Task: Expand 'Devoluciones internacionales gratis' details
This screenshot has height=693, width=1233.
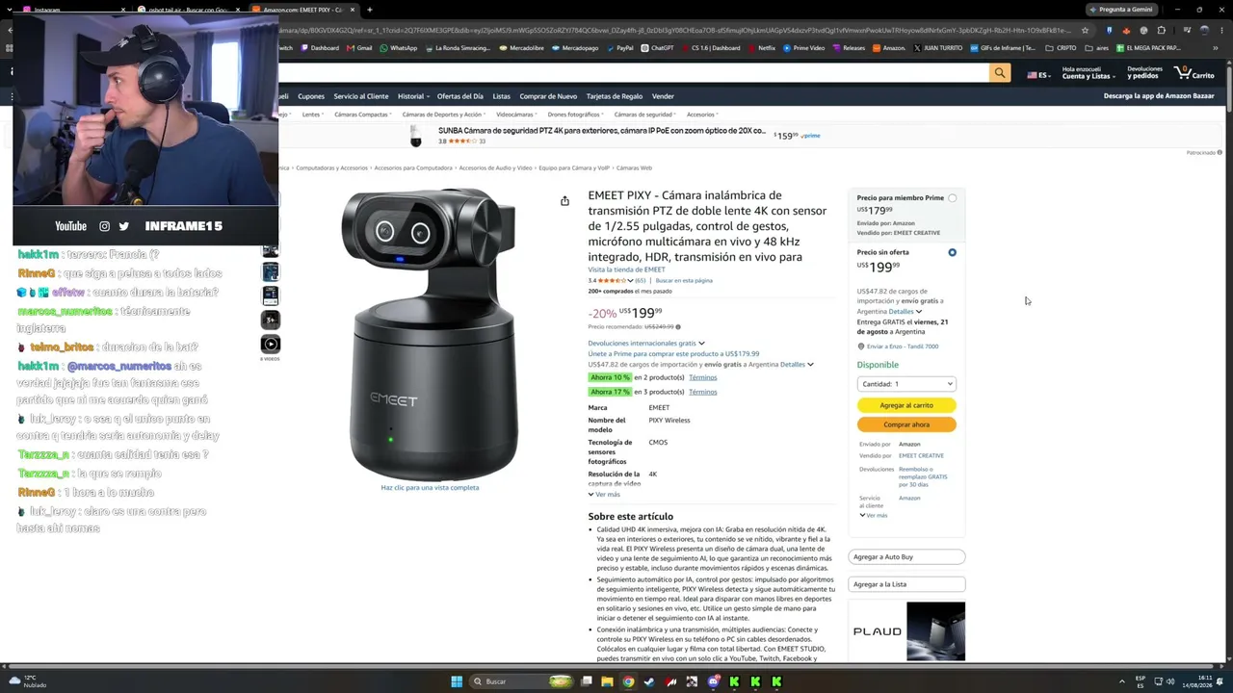Action: coord(646,344)
